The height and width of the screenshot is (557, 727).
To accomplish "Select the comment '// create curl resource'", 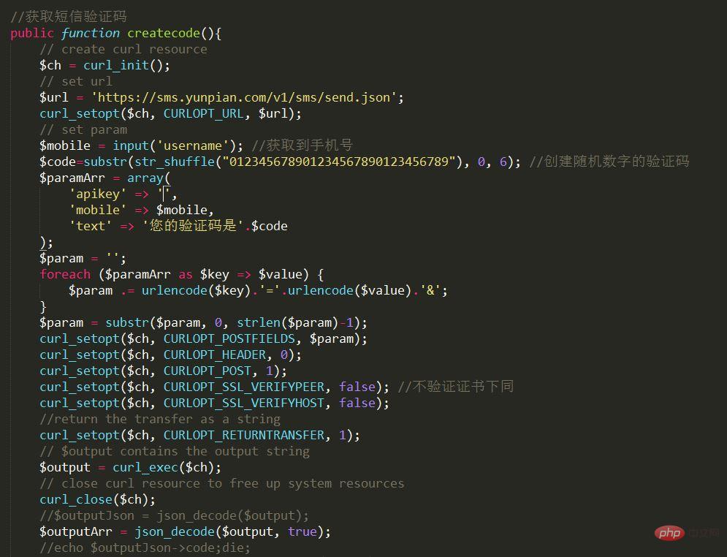I will (123, 49).
